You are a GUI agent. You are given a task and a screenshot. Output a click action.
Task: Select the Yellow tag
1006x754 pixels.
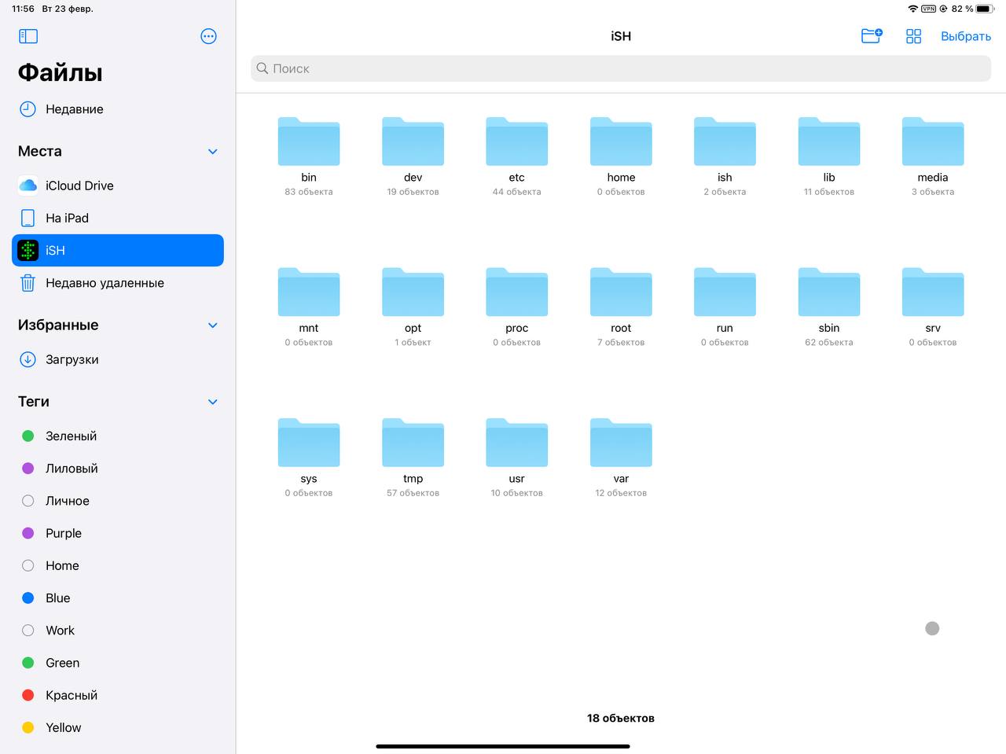pyautogui.click(x=118, y=727)
